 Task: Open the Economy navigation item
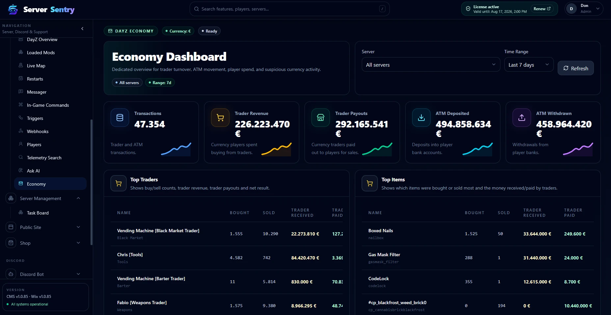click(x=50, y=184)
